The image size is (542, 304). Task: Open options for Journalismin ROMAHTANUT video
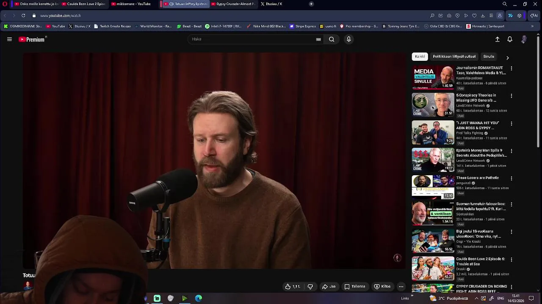coord(512,68)
